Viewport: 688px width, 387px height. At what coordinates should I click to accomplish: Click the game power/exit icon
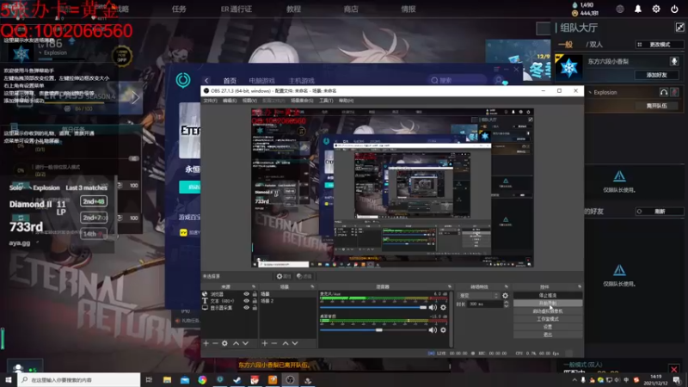coord(674,9)
